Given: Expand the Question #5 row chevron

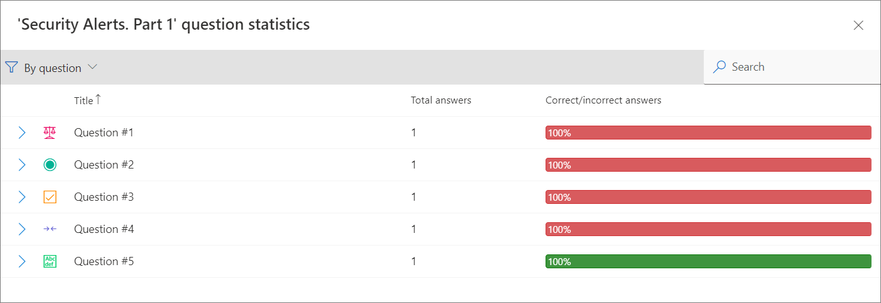Looking at the screenshot, I should 22,261.
